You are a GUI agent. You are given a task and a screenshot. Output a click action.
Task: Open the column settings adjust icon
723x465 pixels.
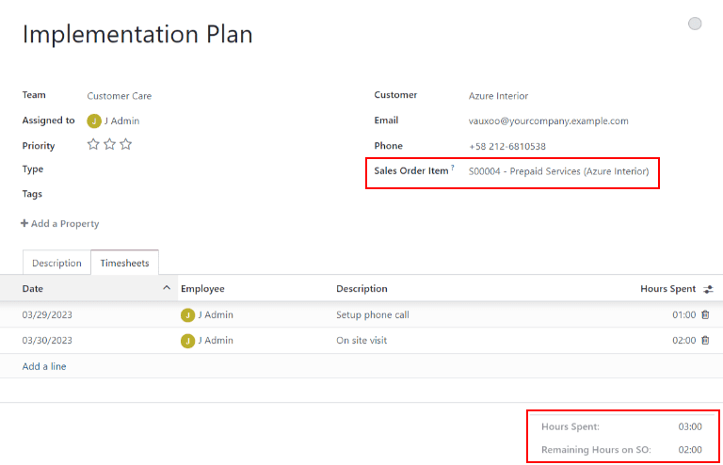pos(708,289)
